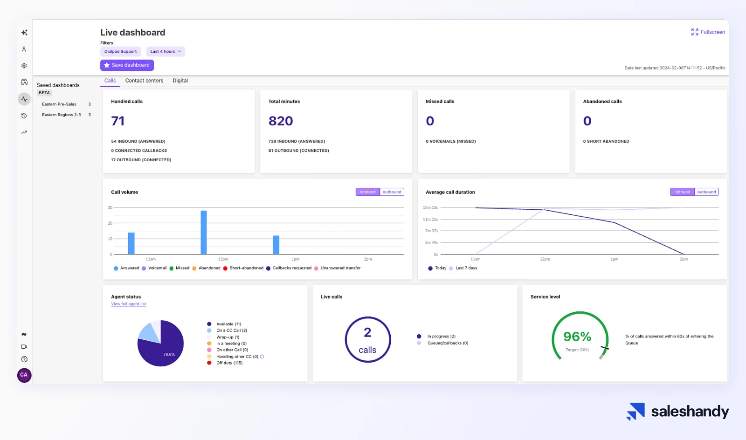
Task: Click Wrap-up (1) legend entry
Action: [x=223, y=337]
